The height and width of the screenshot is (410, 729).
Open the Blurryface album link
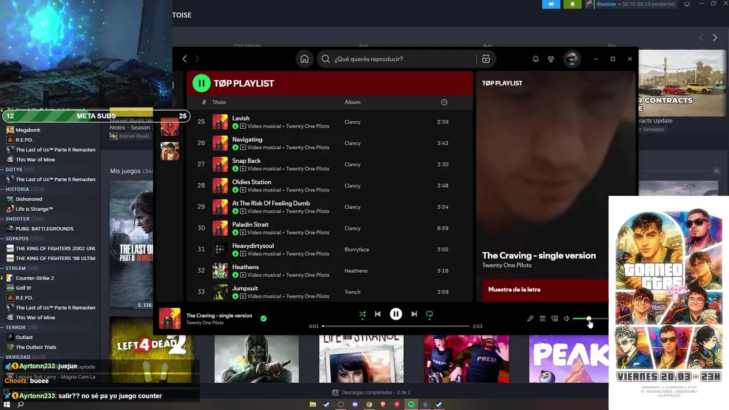click(x=357, y=249)
